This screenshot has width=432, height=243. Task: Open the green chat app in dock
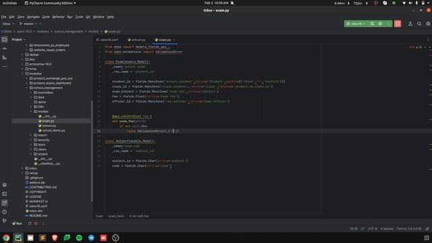[67, 238]
